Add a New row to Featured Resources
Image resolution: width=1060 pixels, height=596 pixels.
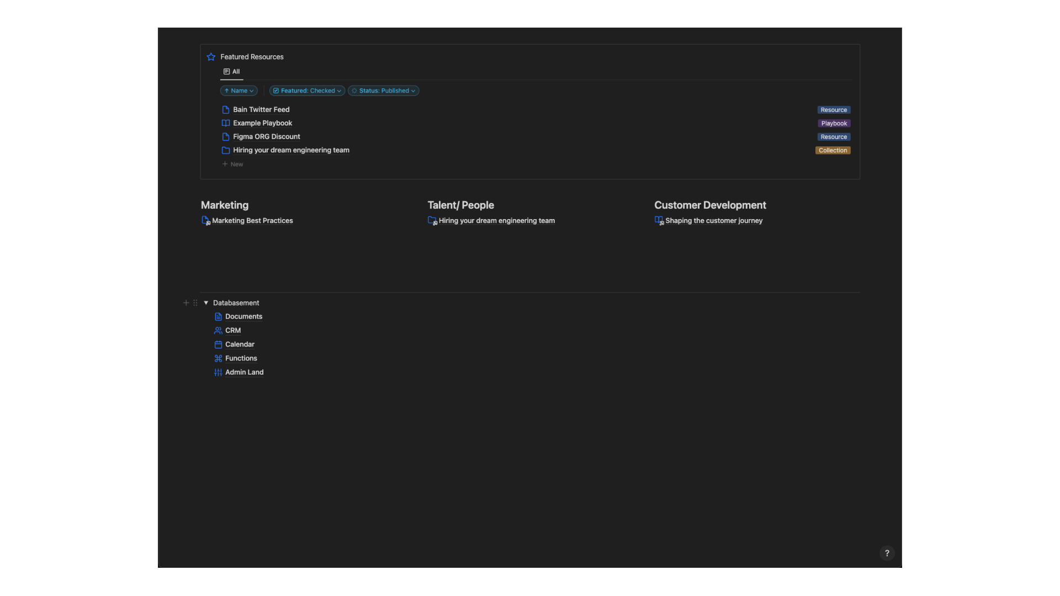coord(232,164)
